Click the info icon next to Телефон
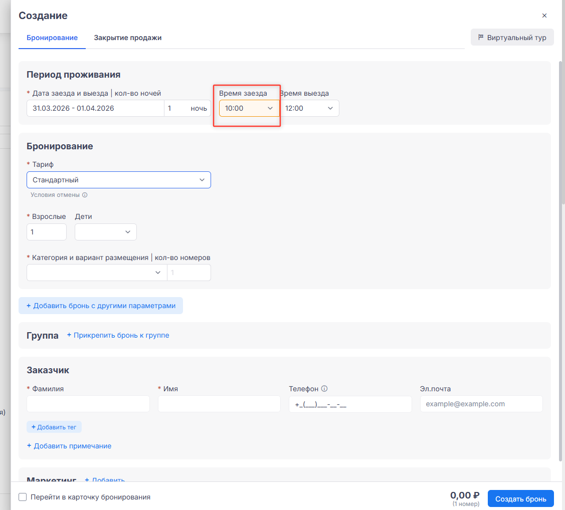This screenshot has height=510, width=565. [324, 389]
